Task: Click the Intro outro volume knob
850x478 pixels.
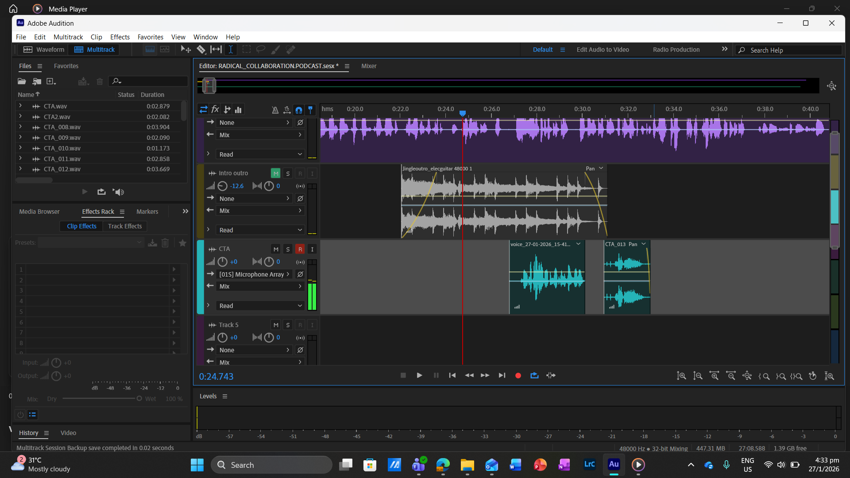Action: (222, 186)
